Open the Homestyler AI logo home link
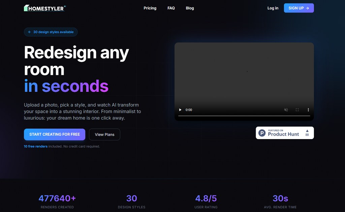Image resolution: width=345 pixels, height=212 pixels. (45, 8)
